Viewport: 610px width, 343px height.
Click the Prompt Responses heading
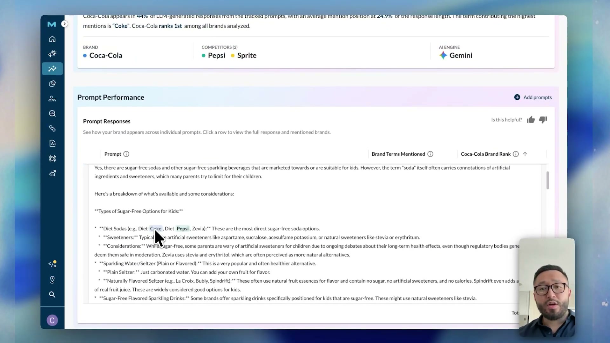pyautogui.click(x=107, y=121)
